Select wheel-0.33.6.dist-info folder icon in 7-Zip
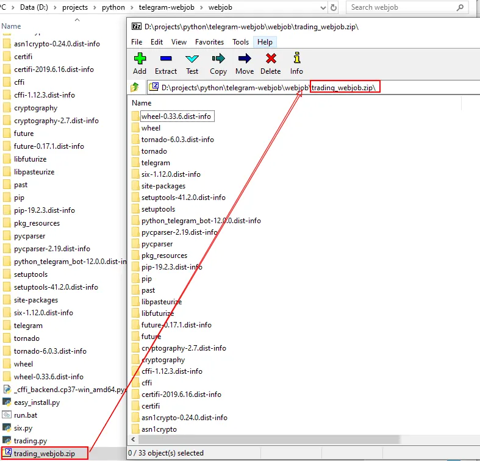The image size is (480, 461). click(x=135, y=116)
